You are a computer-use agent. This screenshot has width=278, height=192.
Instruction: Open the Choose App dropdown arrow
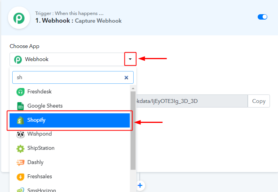coord(130,59)
